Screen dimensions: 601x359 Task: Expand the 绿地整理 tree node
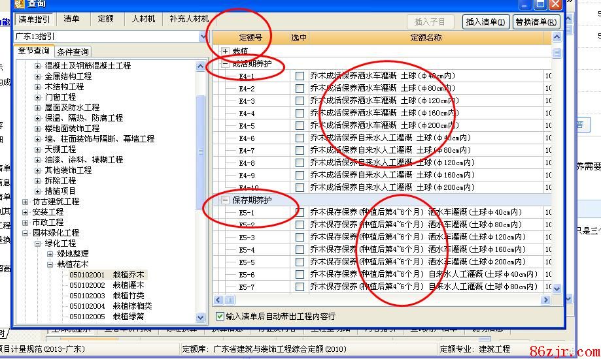pyautogui.click(x=50, y=254)
